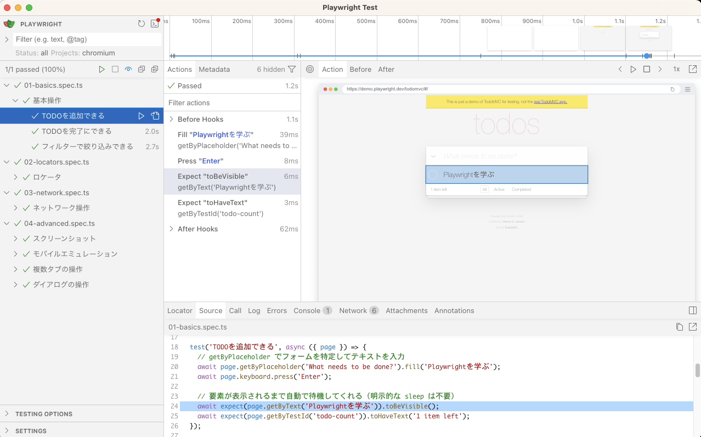
Task: Click the pick locator target icon
Action: tap(310, 70)
